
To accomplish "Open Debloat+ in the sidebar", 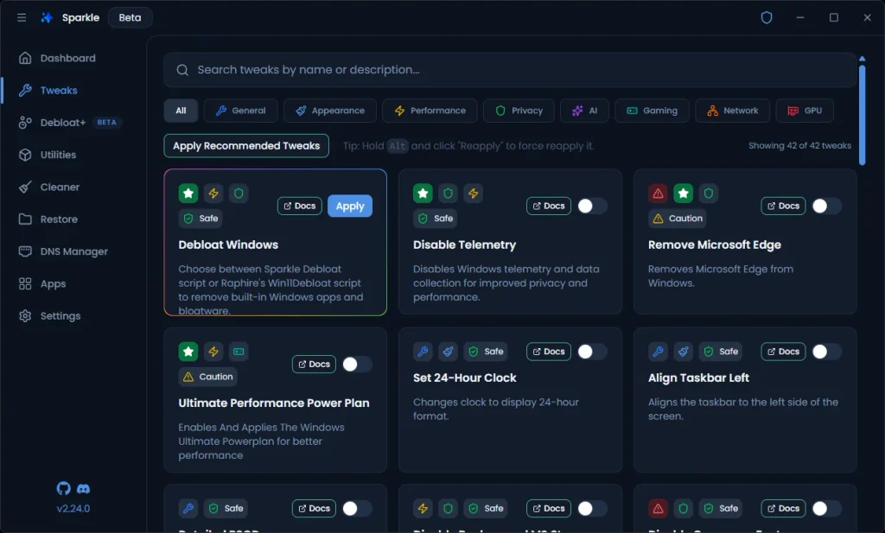I will point(71,123).
